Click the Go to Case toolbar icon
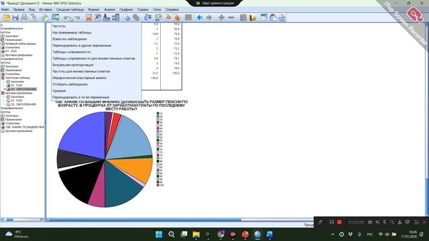 pos(97,18)
